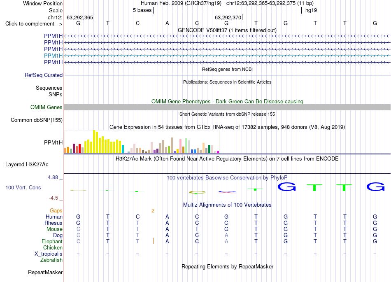Click the 5 bases scale bar text
This screenshot has width=391, height=282.
[x=142, y=10]
